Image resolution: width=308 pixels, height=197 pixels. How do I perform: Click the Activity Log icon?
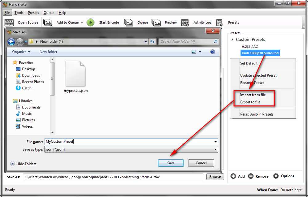click(x=185, y=23)
